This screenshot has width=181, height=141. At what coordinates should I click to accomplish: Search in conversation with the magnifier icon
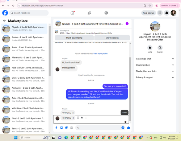click(160, 48)
